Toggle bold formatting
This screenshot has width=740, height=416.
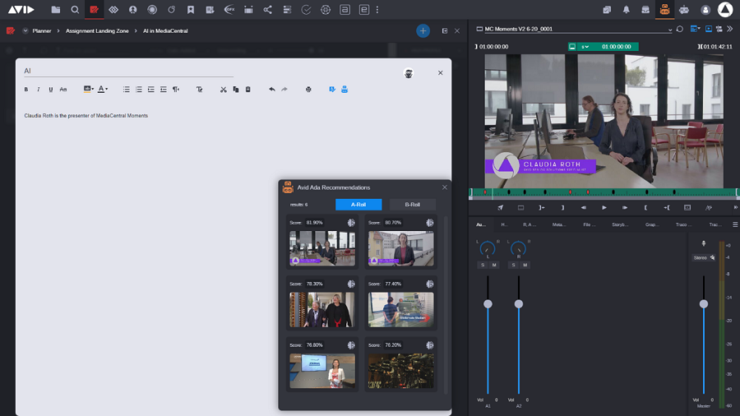[26, 89]
